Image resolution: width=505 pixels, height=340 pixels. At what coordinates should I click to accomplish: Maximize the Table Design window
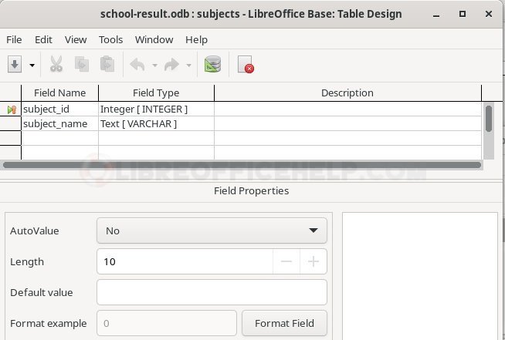point(463,14)
